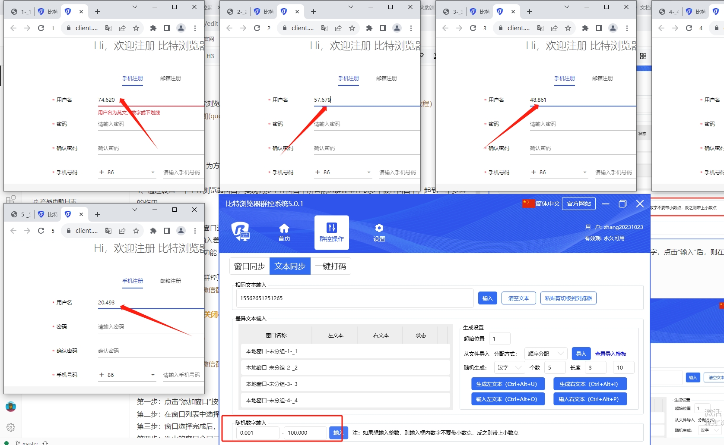This screenshot has width=724, height=445.
Task: Go forward in browser window 5
Action: tap(27, 231)
